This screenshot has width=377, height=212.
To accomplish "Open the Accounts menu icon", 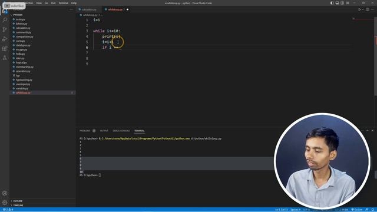I will click(5, 193).
